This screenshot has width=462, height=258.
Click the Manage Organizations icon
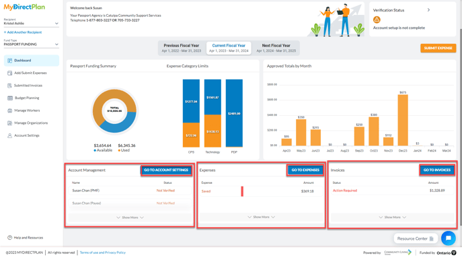(x=9, y=123)
